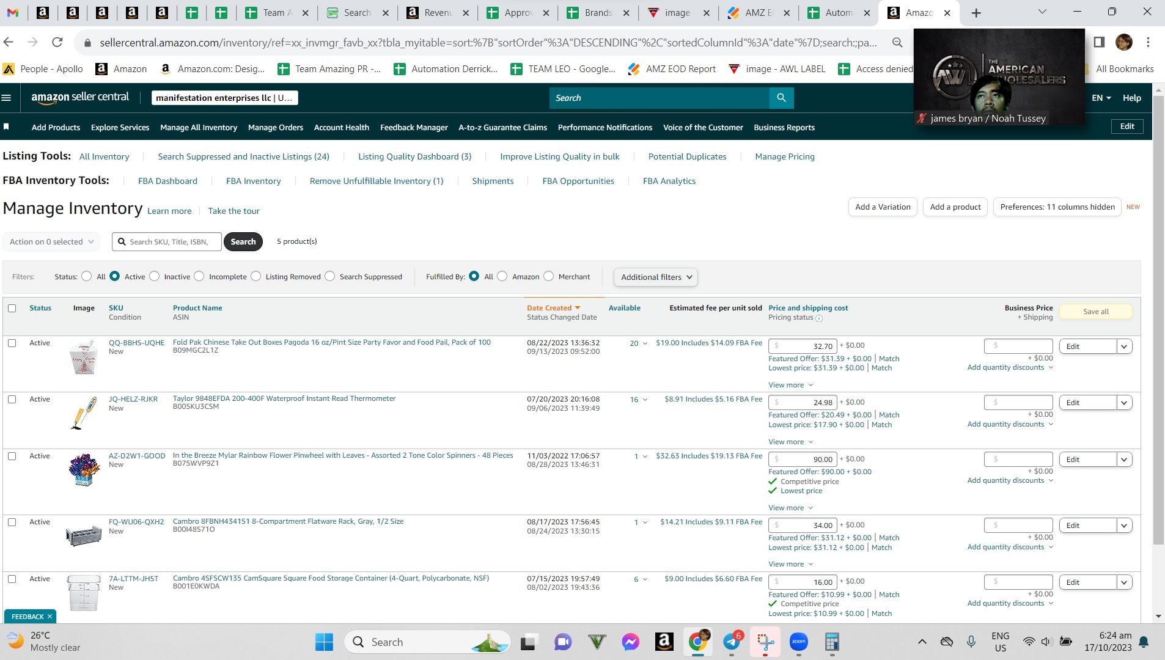Open Telegram from the taskbar
The image size is (1165, 660).
pos(732,642)
